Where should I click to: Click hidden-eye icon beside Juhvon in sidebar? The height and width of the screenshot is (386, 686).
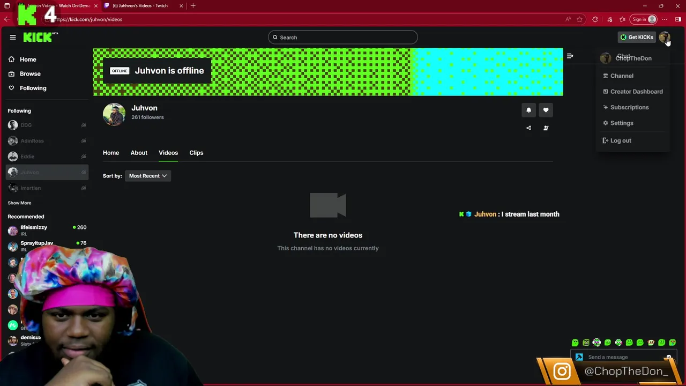[x=84, y=172]
